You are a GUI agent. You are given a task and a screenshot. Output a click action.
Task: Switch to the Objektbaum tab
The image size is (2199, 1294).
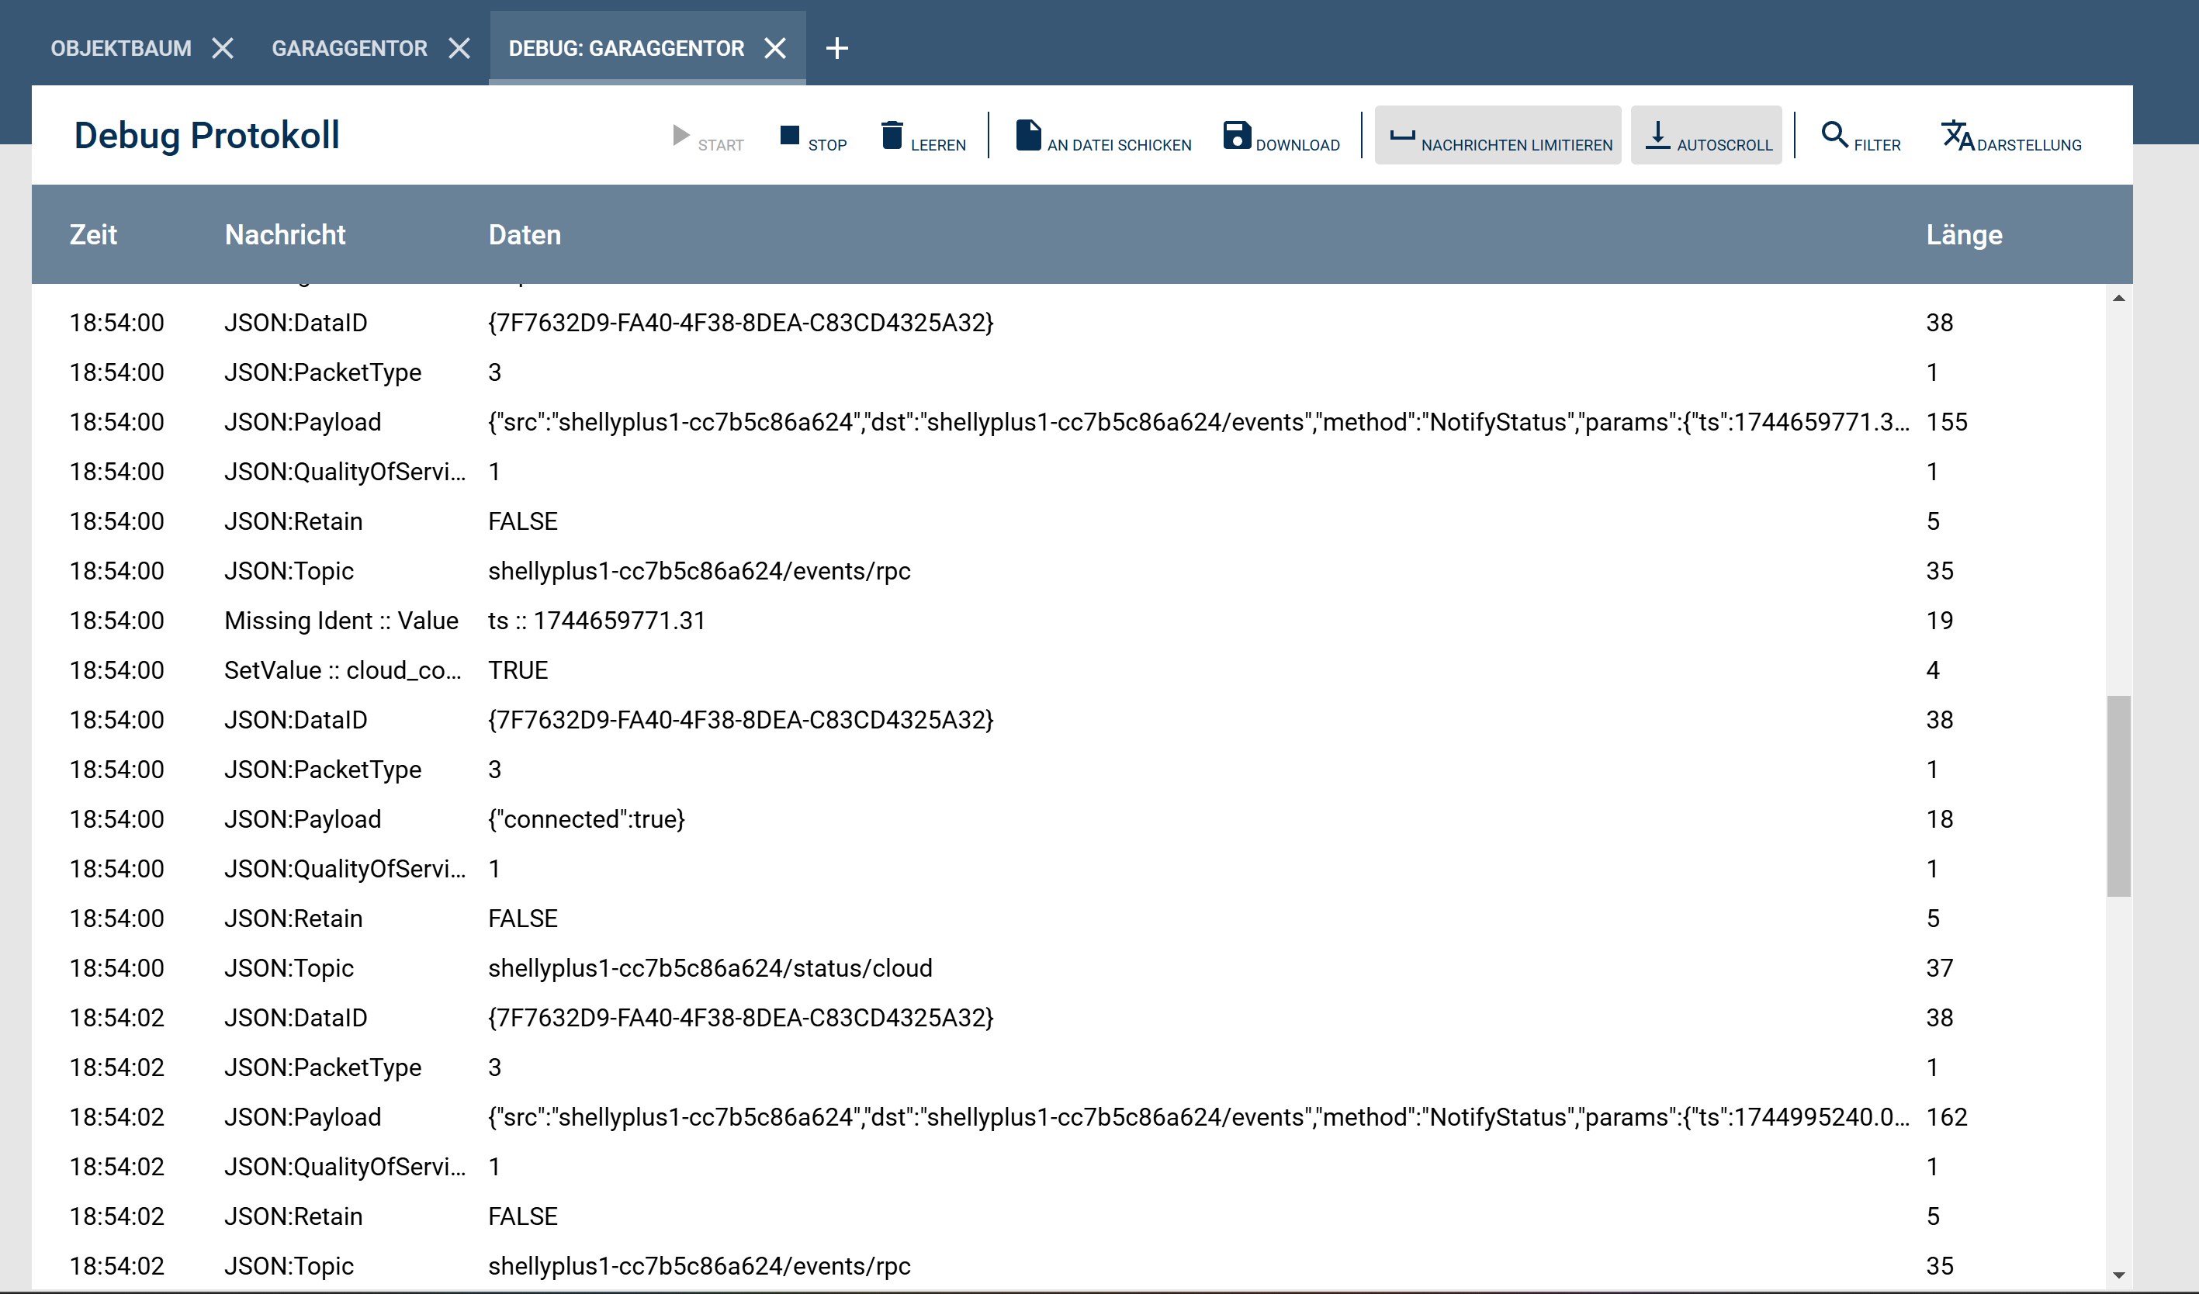pyautogui.click(x=120, y=48)
